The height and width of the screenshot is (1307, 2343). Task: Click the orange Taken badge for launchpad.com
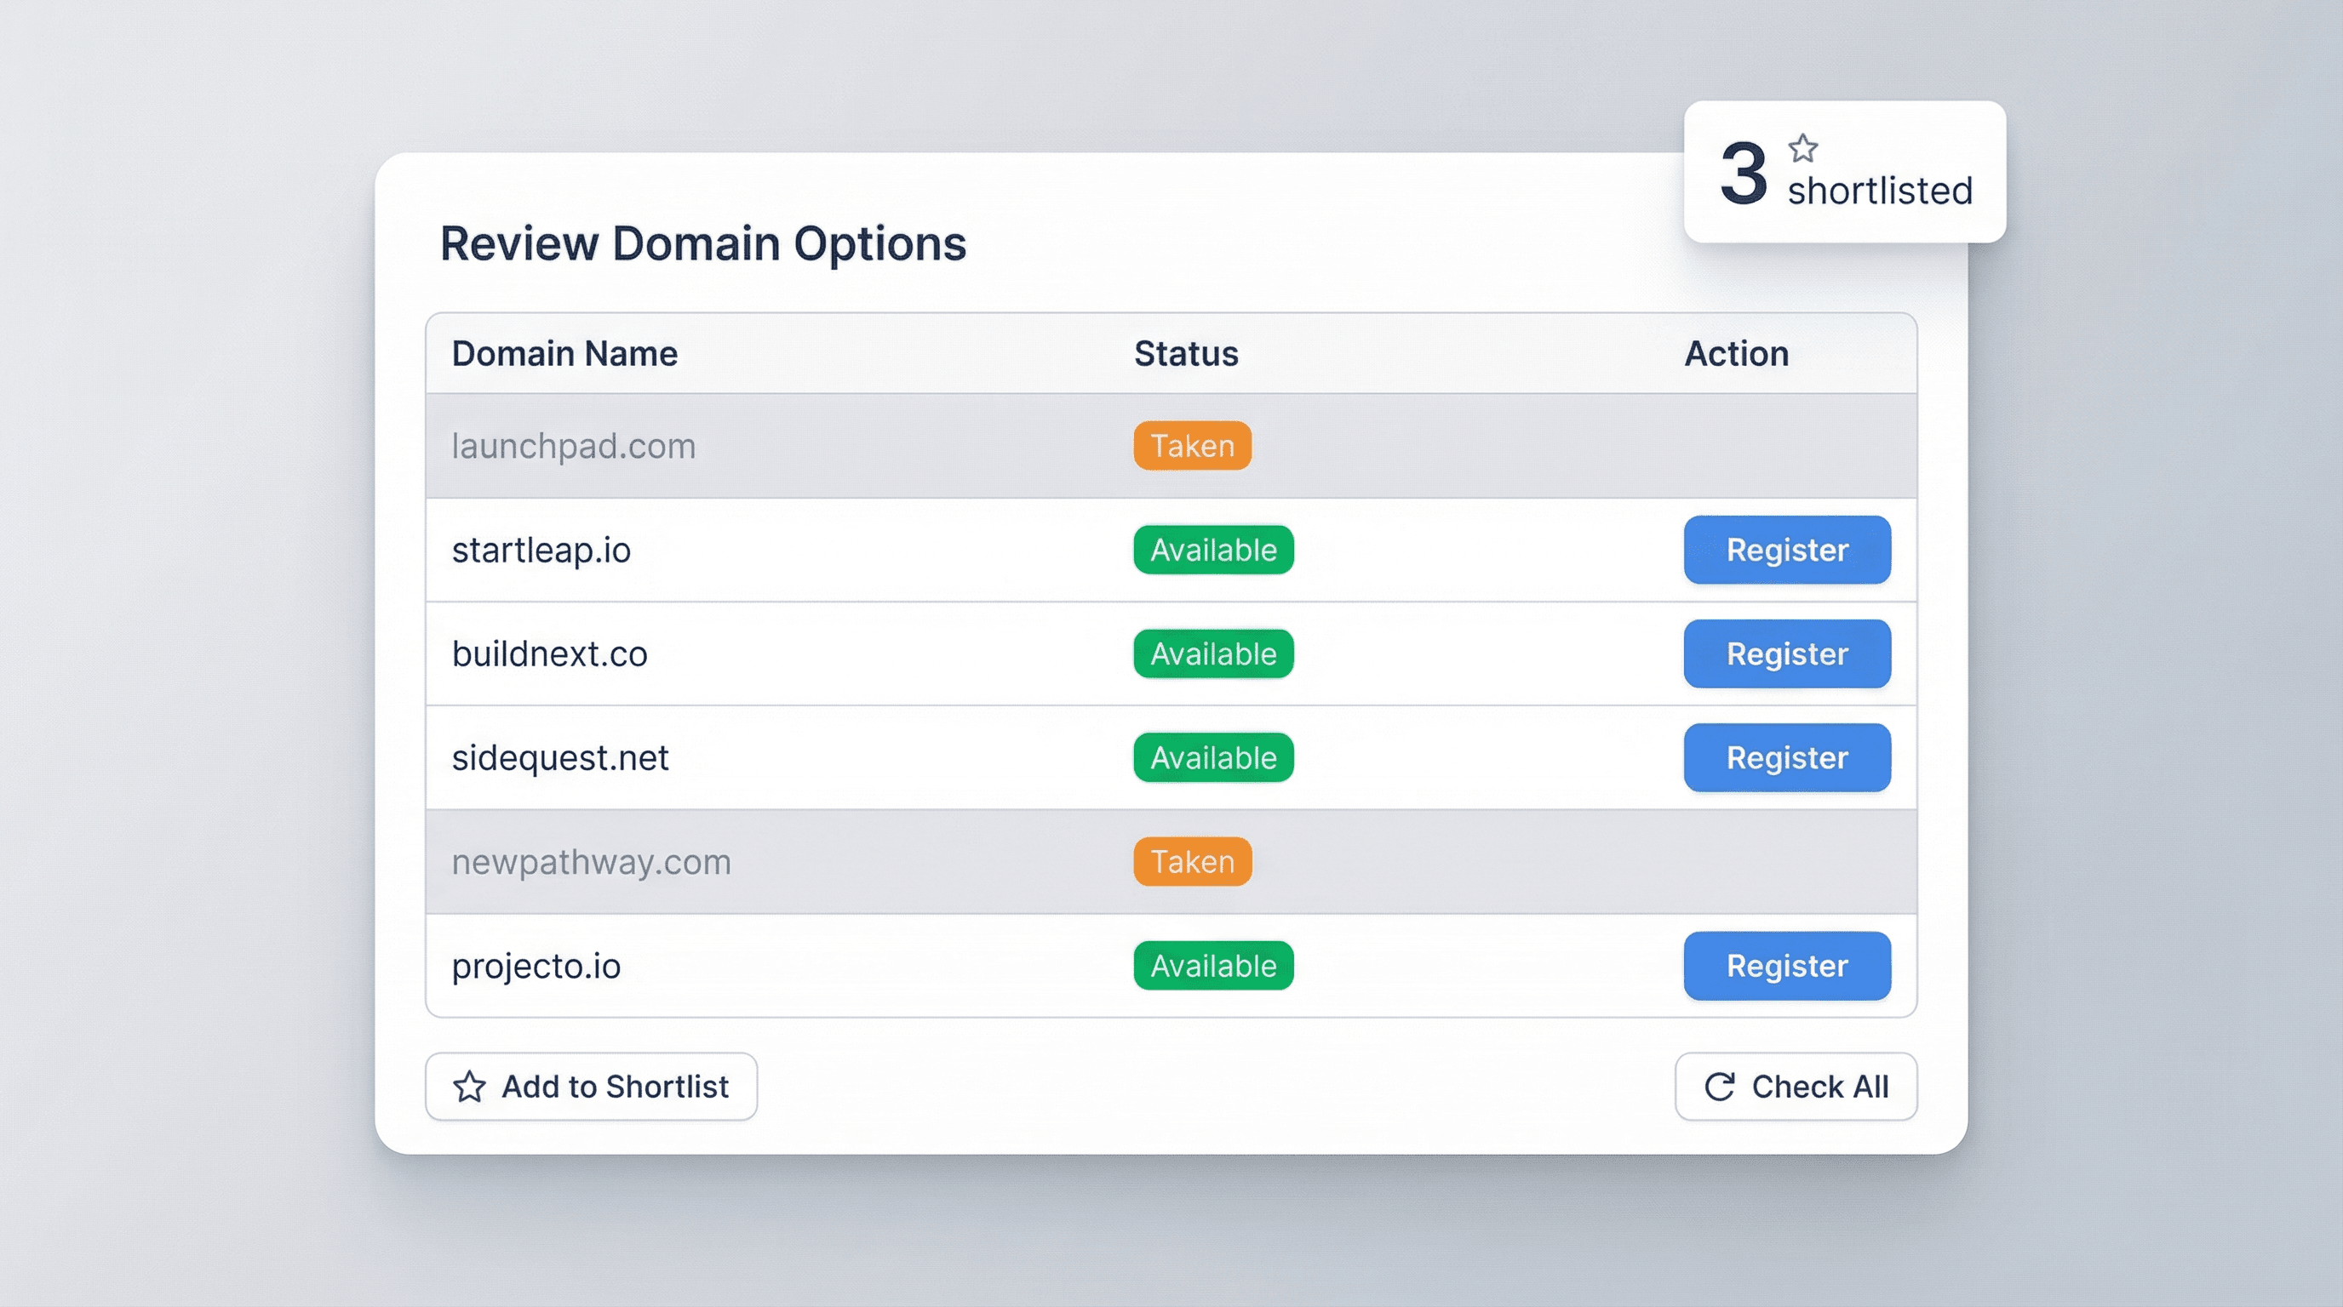coord(1192,445)
